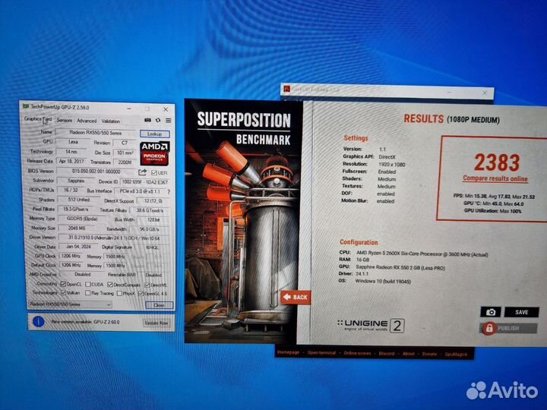The width and height of the screenshot is (547, 410).
Task: Click the BIOS export share icon
Action: (142, 172)
